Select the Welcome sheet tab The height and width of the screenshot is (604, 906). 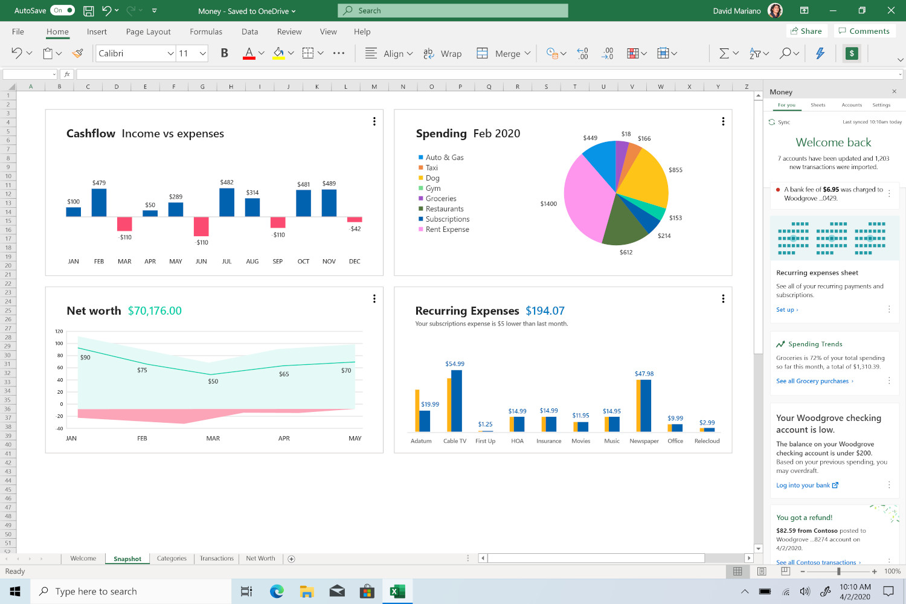(x=83, y=559)
